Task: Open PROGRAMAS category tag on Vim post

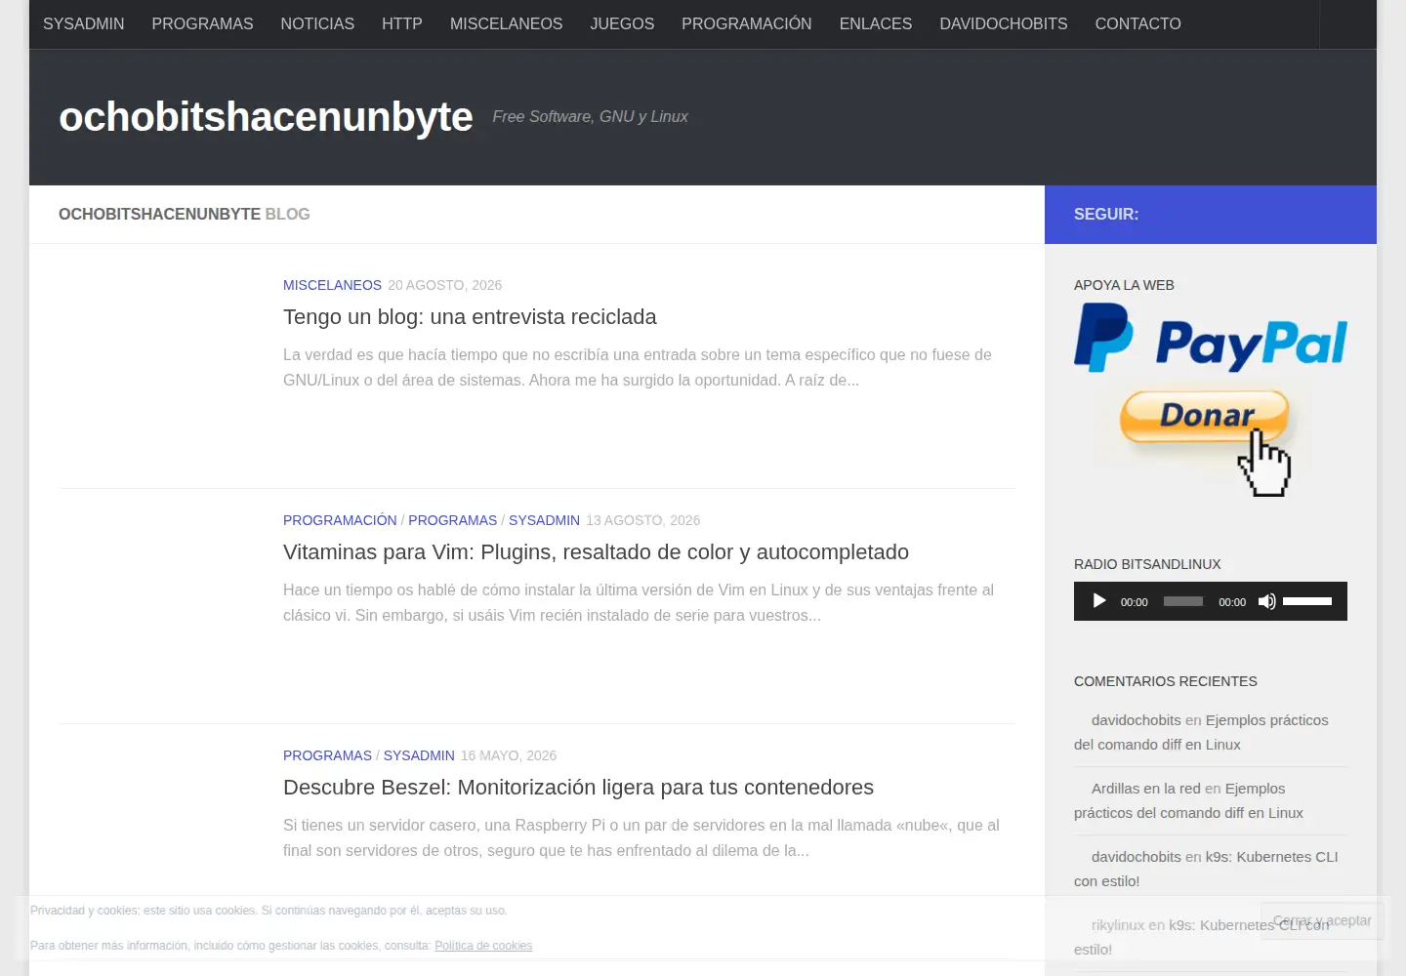Action: click(x=452, y=520)
